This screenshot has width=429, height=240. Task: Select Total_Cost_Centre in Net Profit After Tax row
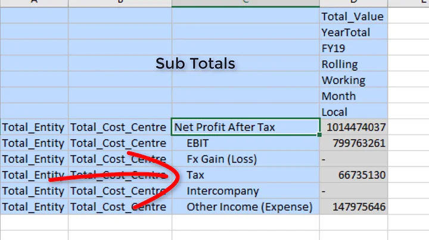click(120, 127)
